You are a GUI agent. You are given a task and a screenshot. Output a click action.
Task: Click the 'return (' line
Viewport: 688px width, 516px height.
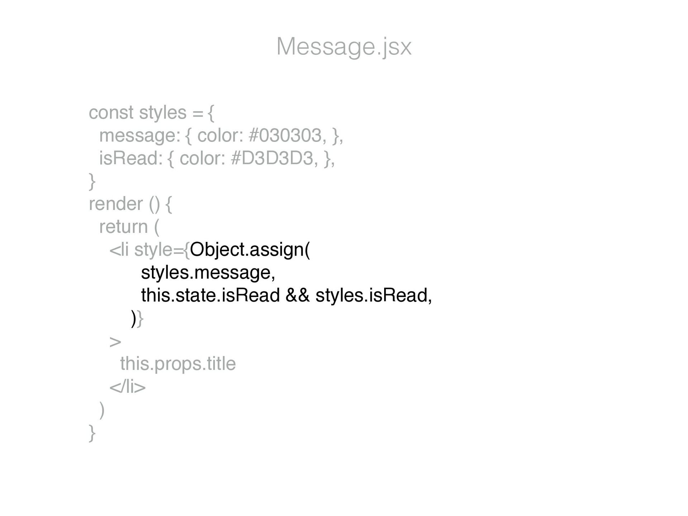pos(129,227)
